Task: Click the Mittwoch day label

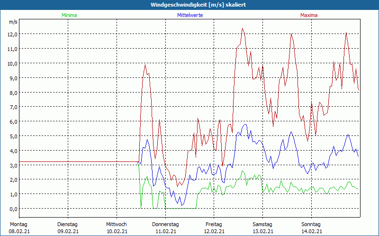Action: coord(117,225)
